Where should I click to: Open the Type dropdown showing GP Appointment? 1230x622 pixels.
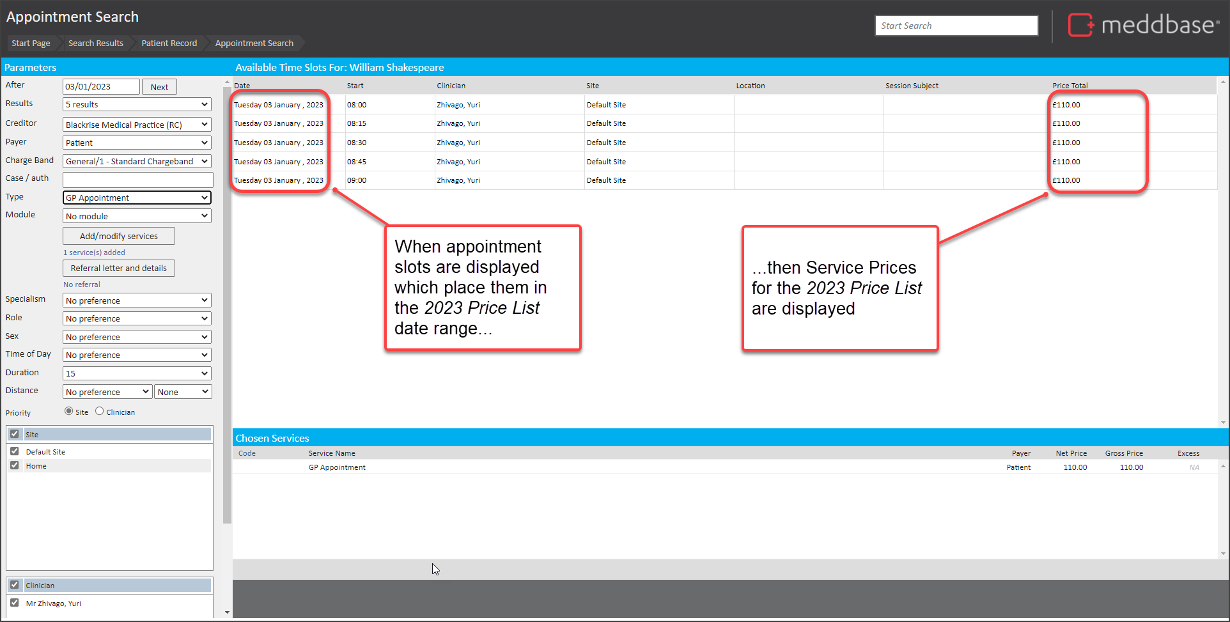point(137,198)
